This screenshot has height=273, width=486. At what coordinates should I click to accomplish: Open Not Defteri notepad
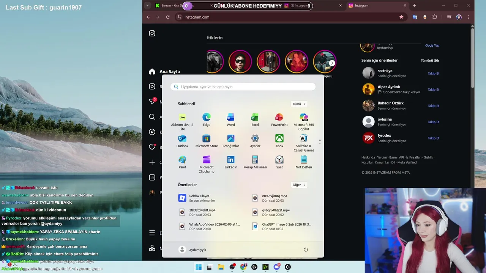coord(304,162)
